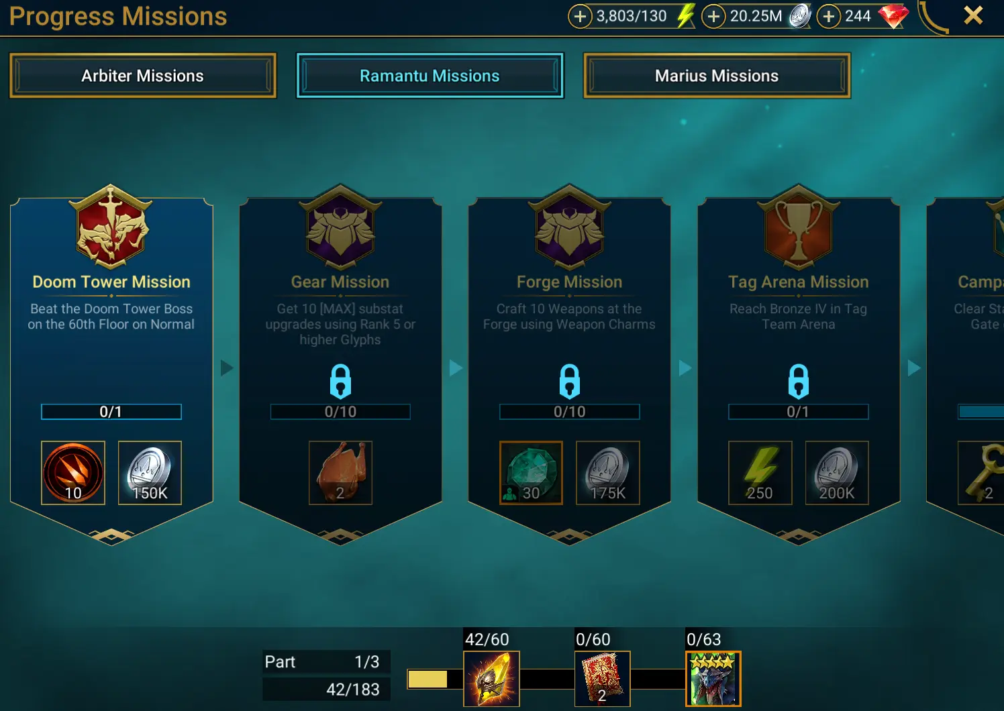1004x711 pixels.
Task: Add silver using the plus button
Action: tap(713, 16)
